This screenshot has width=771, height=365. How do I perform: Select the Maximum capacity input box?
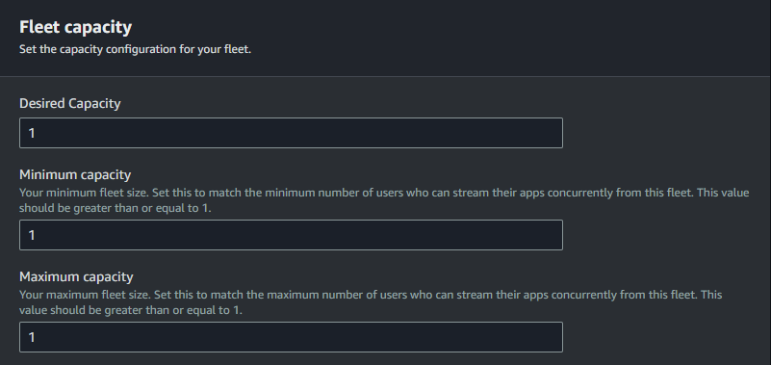[x=291, y=337]
